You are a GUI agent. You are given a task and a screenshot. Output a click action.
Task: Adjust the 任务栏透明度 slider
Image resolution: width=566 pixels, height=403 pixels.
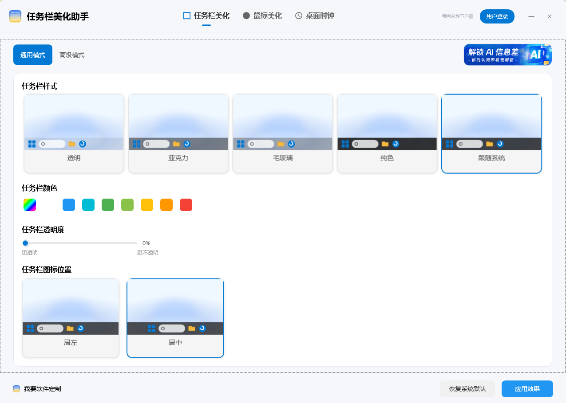click(25, 243)
